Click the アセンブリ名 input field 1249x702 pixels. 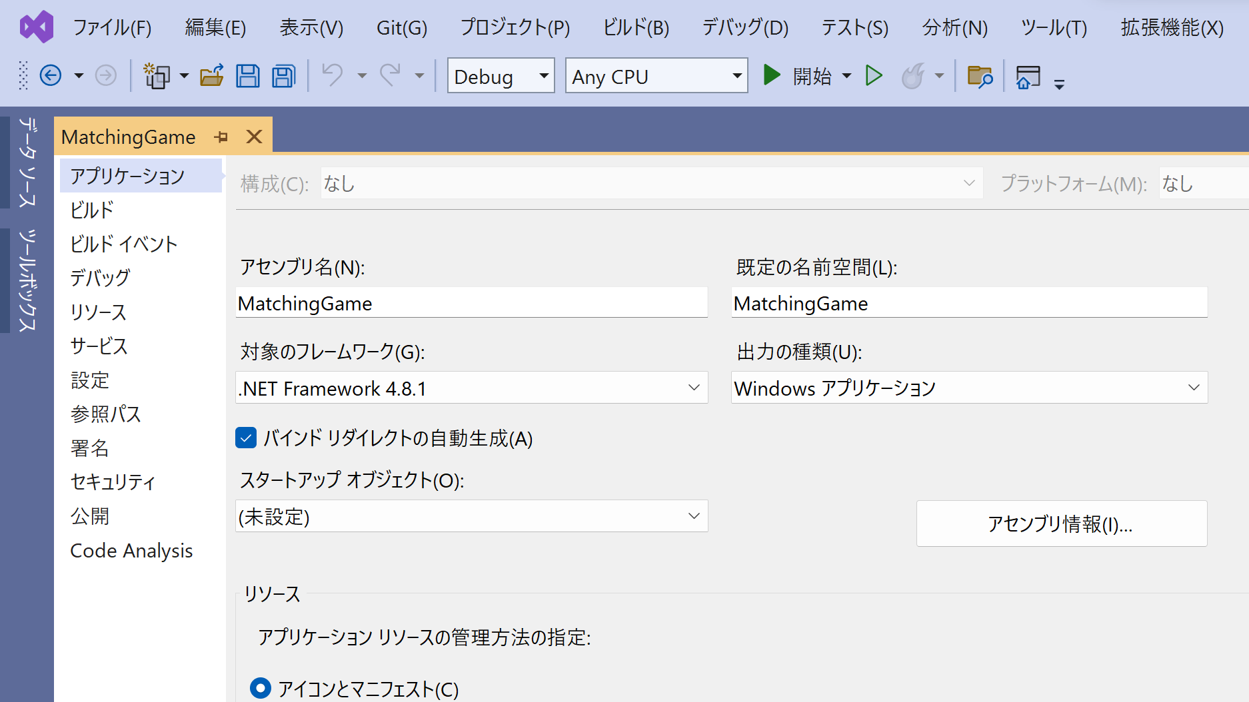[x=472, y=303]
